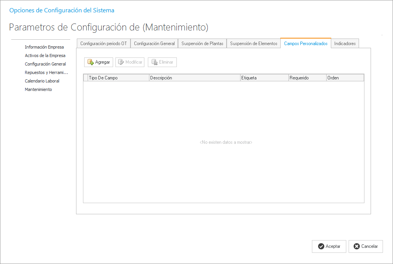Open the Configuración periodo OT tab
393x264 pixels.
103,44
